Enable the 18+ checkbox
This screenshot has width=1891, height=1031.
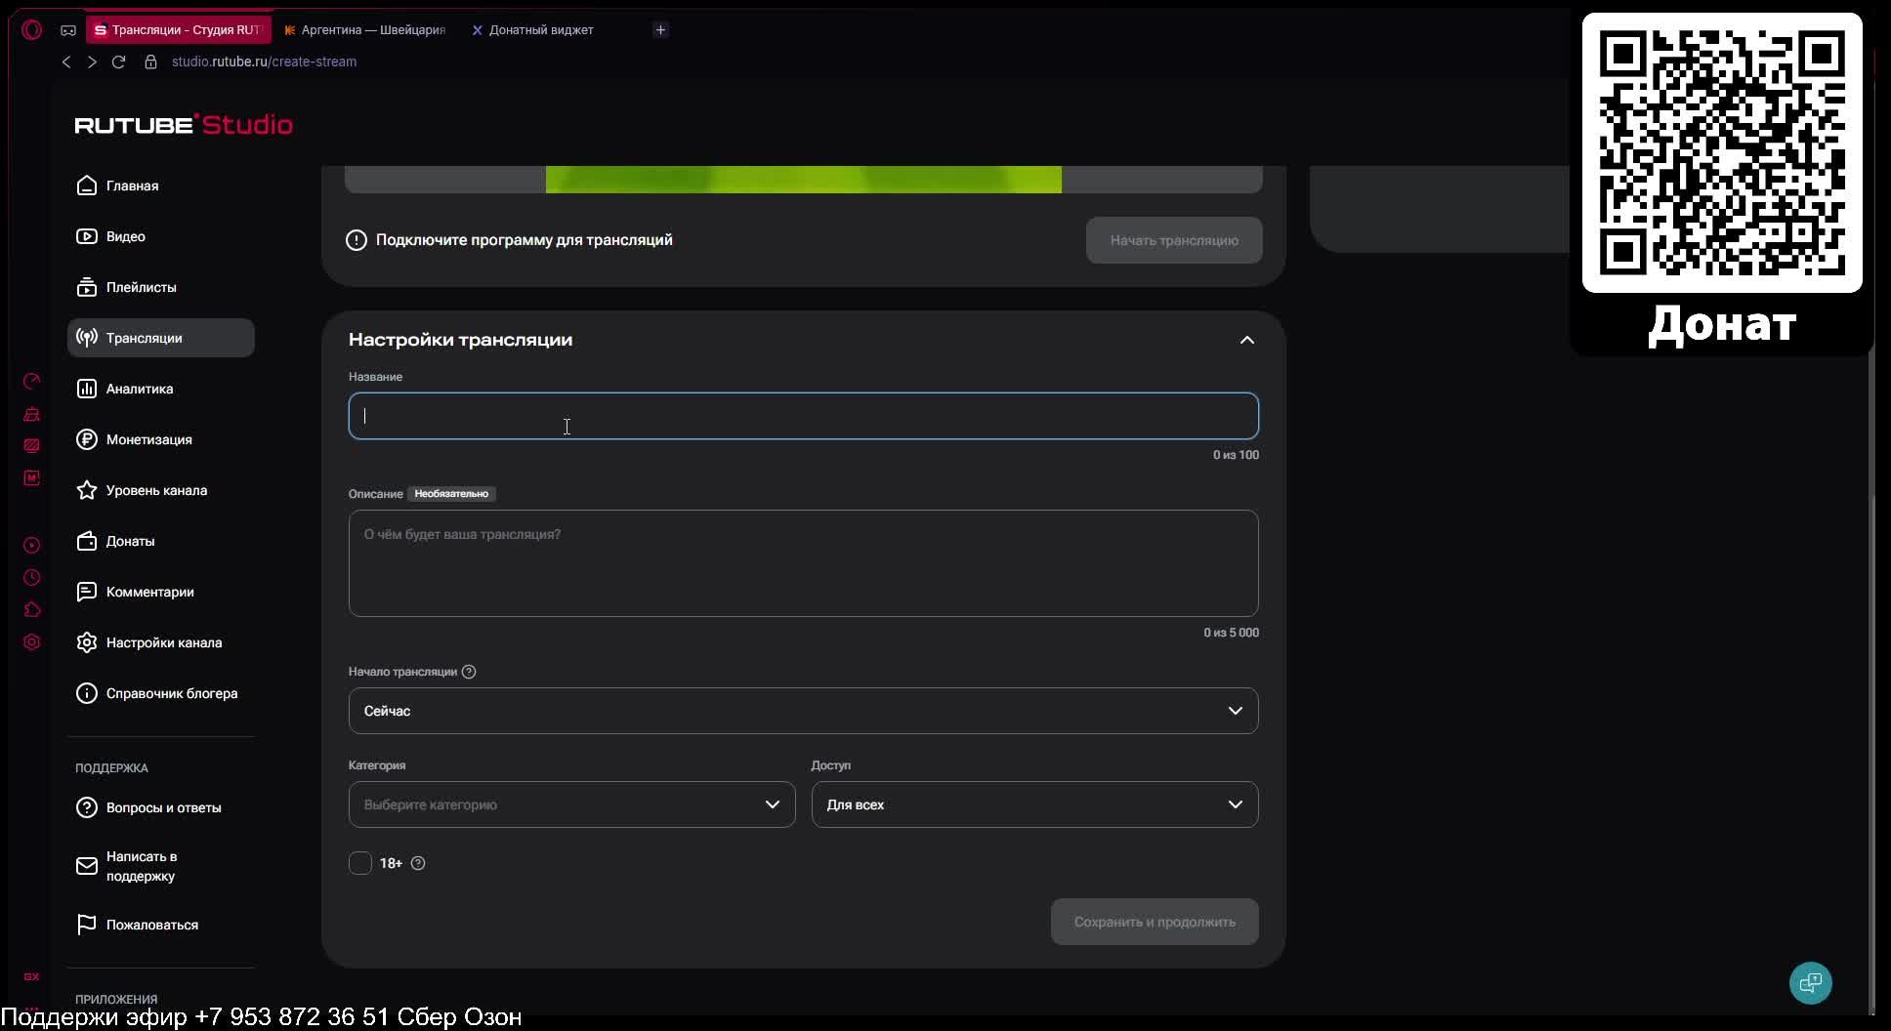point(360,863)
